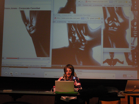Click the 2:11 / 6:09 video time readout

[x=46, y=59]
